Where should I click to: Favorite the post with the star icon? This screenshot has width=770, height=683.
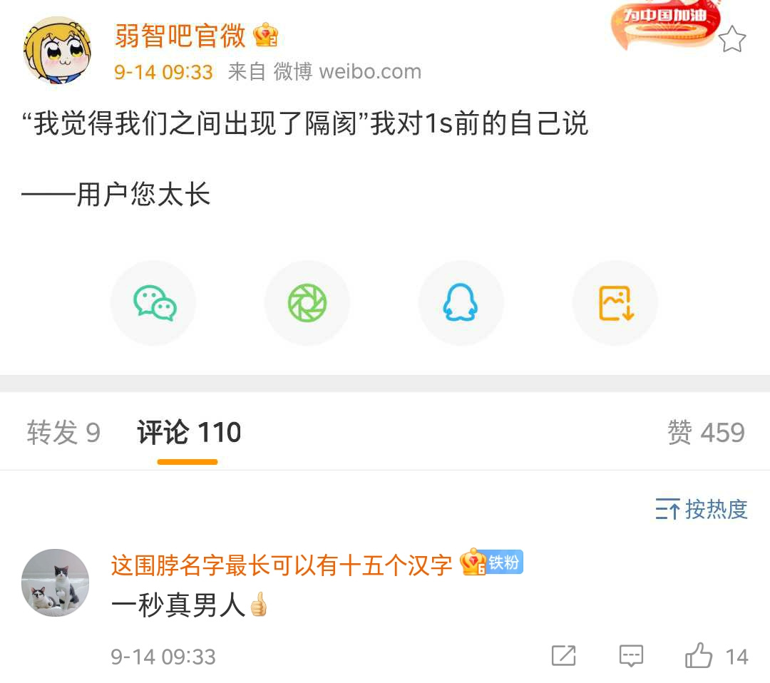731,39
